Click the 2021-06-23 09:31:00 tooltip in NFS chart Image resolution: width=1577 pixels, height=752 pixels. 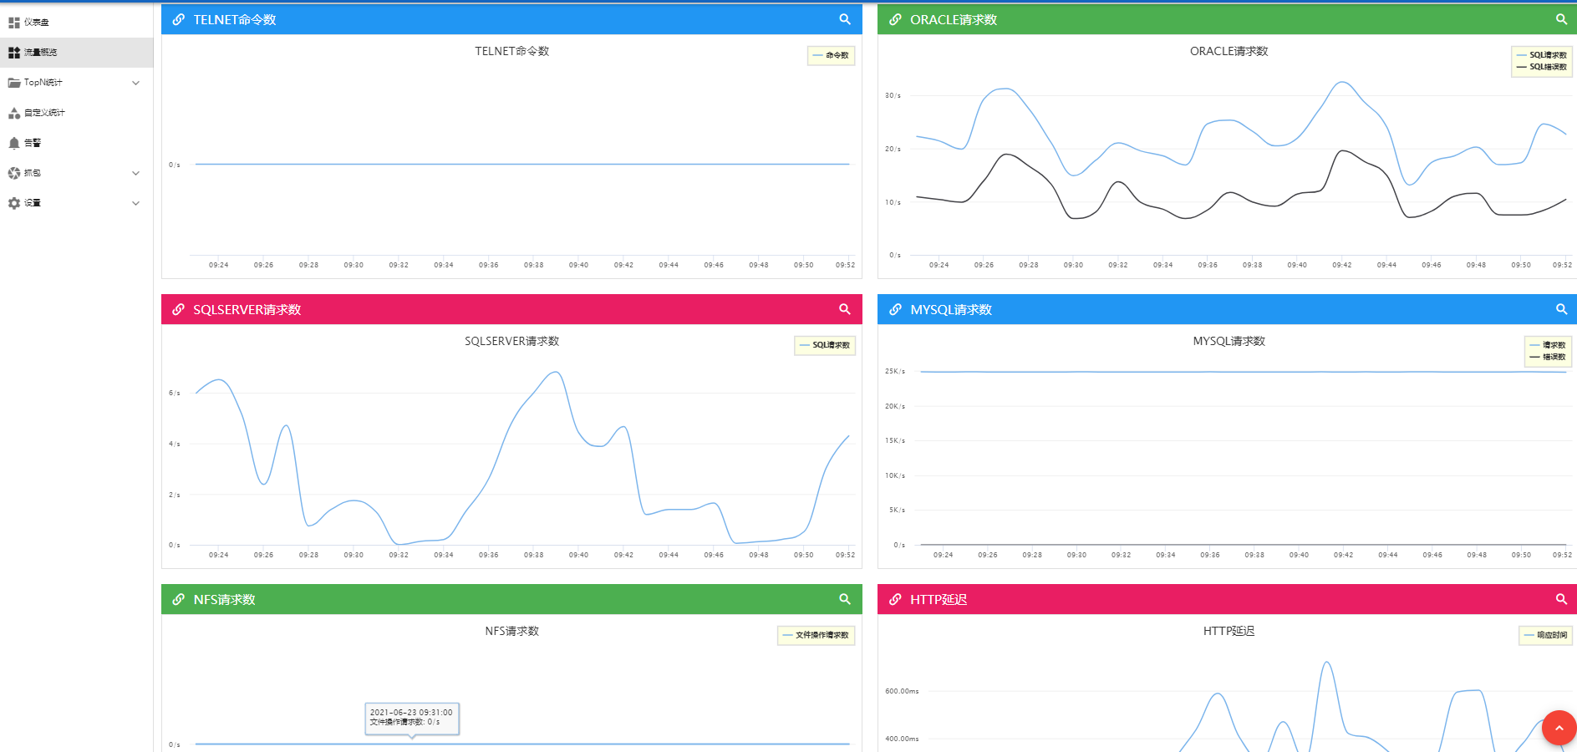(x=412, y=718)
